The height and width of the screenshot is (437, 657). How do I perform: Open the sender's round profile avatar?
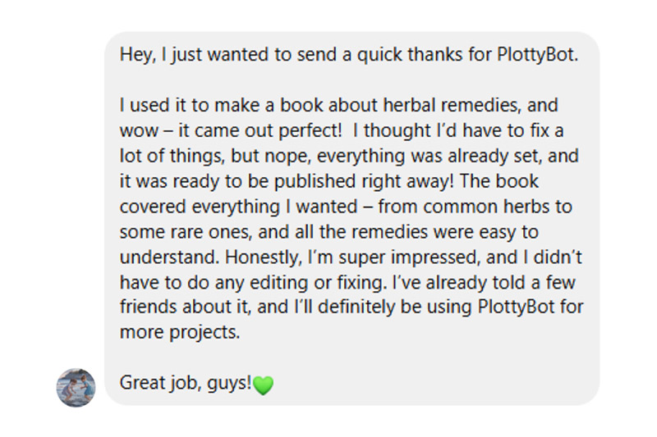click(76, 387)
